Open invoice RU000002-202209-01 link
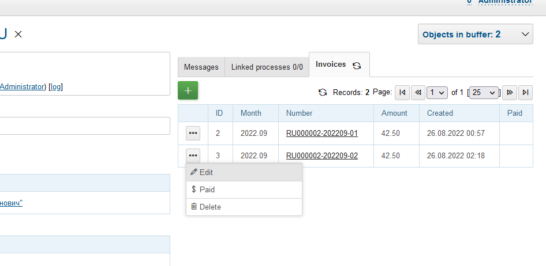The image size is (546, 266). pos(321,134)
